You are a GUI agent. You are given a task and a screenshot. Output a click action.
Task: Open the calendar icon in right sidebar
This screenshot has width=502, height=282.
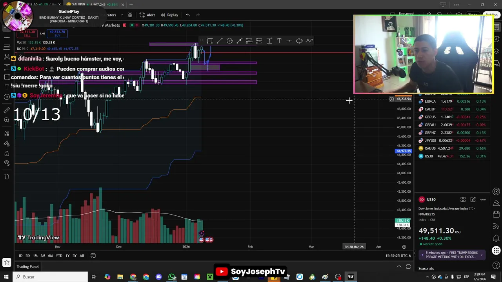(x=496, y=215)
